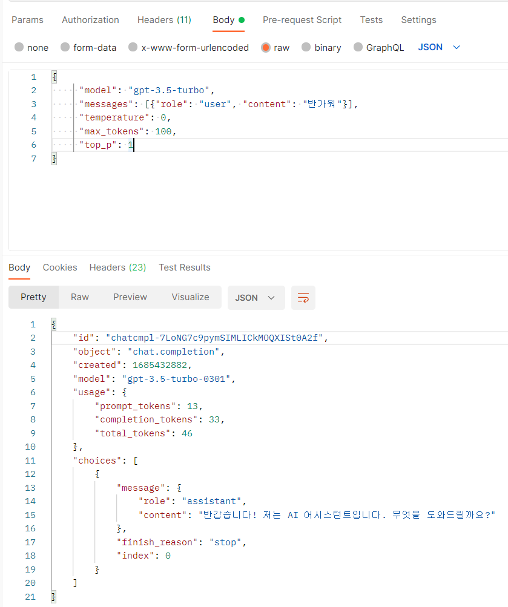Viewport: 508px width, 607px height.
Task: Switch response view to Preview
Action: point(130,297)
